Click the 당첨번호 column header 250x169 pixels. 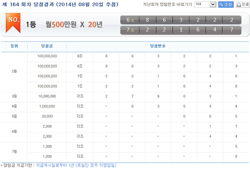point(158,46)
